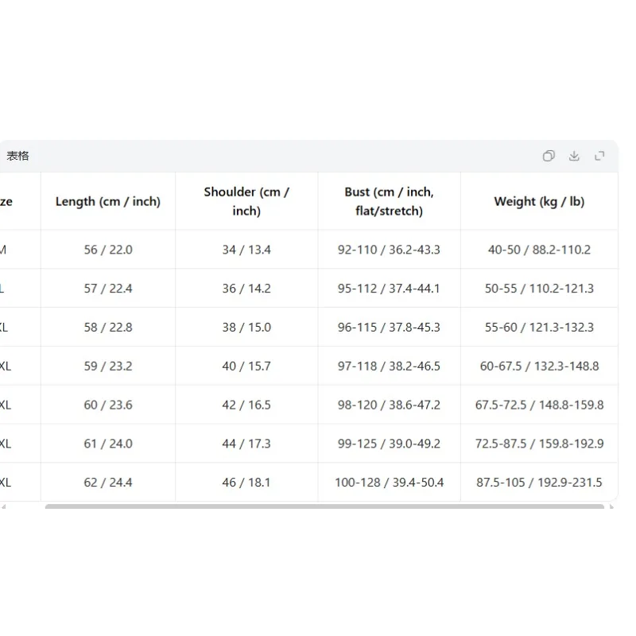Click the '40 / 15.7' shoulder cell
Screen dimensions: 636x636
click(246, 366)
